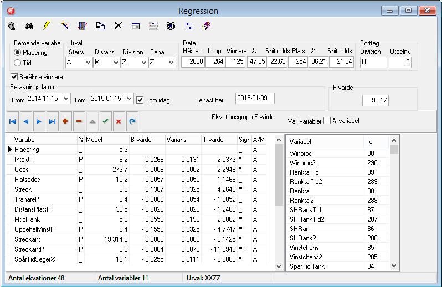Viewport: 442px width, 287px height.
Task: Open help with the purple book icon
Action: 207,26
